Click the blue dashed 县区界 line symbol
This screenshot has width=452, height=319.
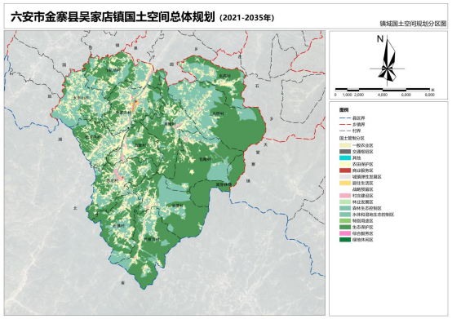[345, 118]
